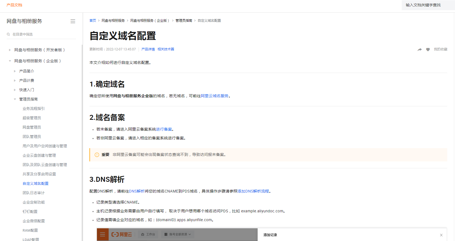455x241 pixels.
Task: Open 团队及团队云盘创建与管理 page
Action: point(45,165)
